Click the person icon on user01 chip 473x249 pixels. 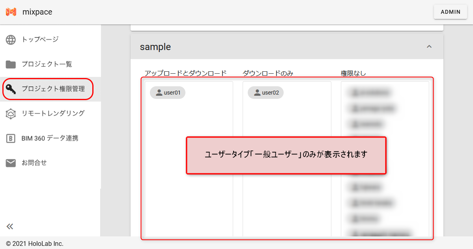159,93
